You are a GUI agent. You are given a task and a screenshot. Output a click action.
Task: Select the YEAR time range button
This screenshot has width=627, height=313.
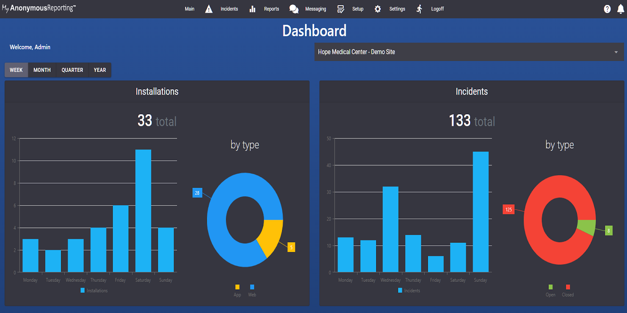click(x=100, y=70)
